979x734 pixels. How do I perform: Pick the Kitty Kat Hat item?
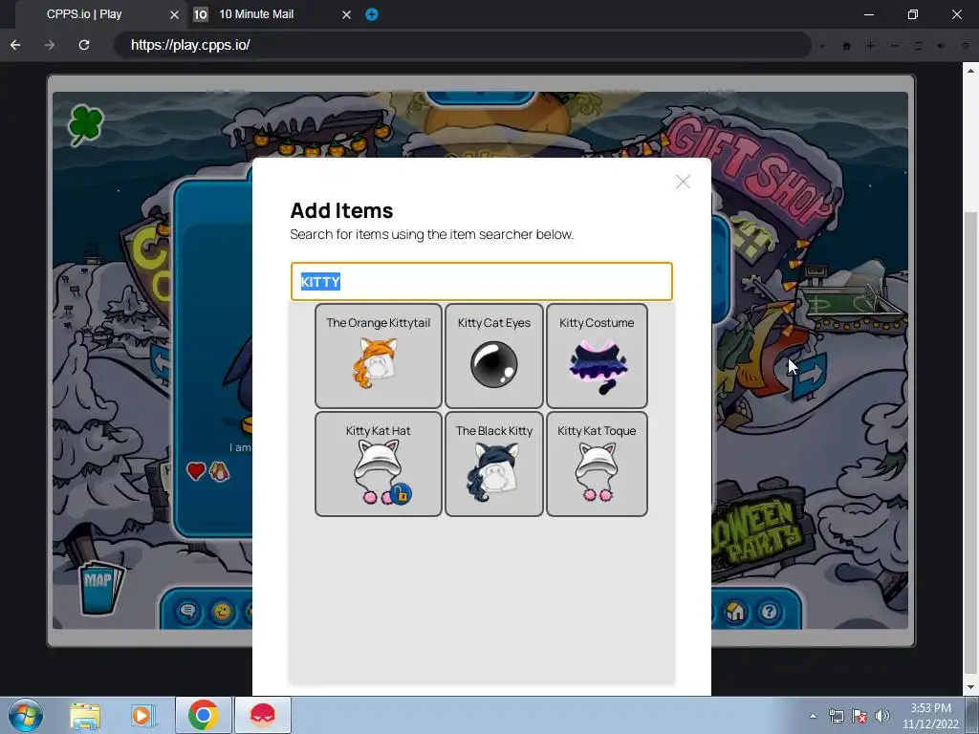[379, 464]
